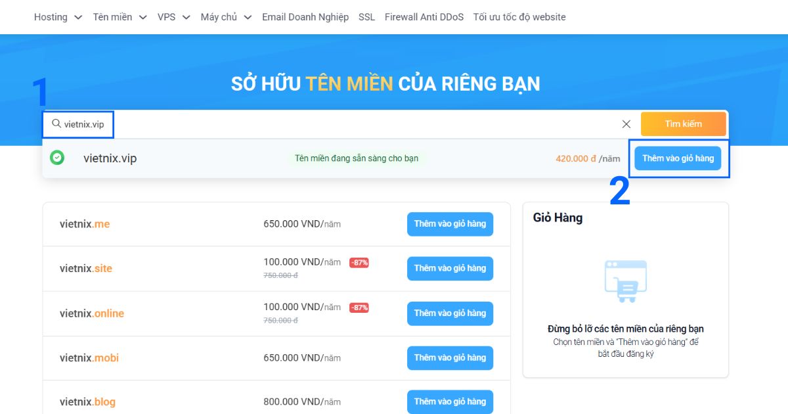Click the magnifier search icon

coord(58,122)
